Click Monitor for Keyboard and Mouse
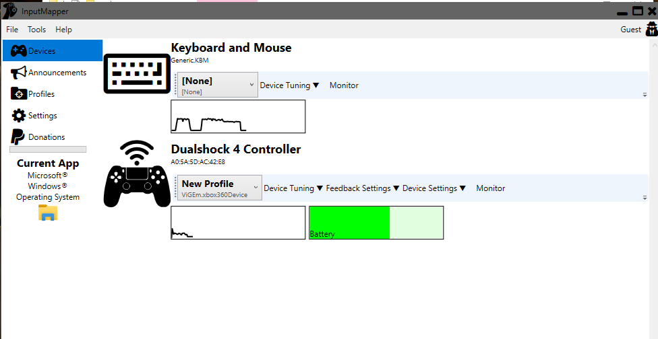Viewport: 658px width, 339px height. [344, 85]
